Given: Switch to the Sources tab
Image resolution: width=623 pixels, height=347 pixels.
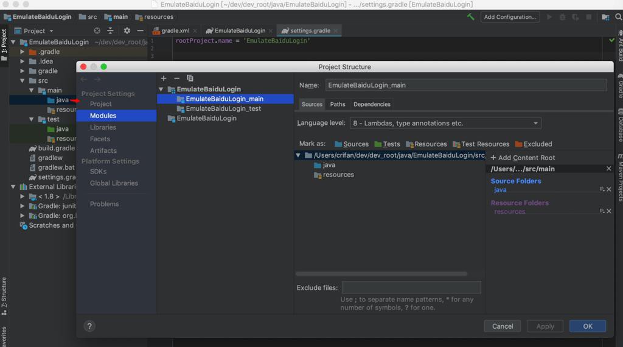Looking at the screenshot, I should click(x=312, y=104).
